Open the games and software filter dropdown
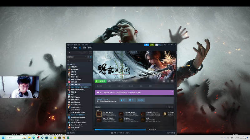Image resolution: width=250 pixels, height=140 pixels. 77,57
